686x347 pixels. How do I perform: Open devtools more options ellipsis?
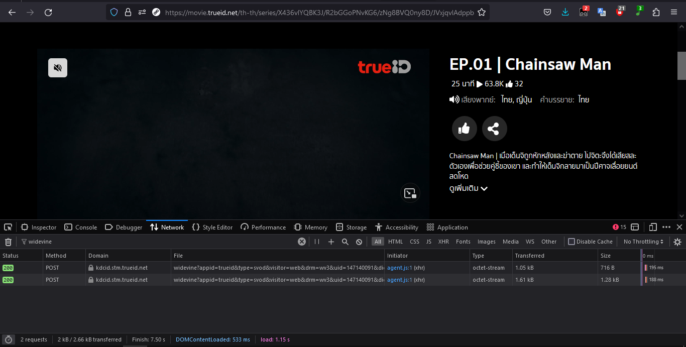pyautogui.click(x=666, y=227)
